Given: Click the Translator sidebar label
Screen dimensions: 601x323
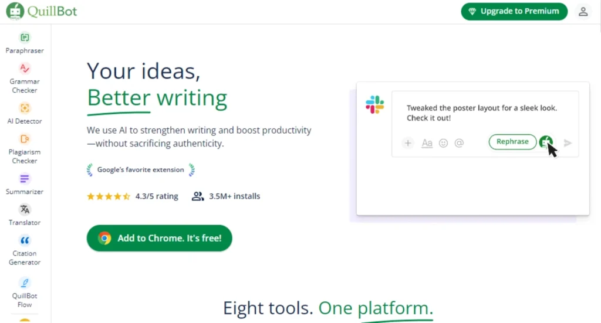Looking at the screenshot, I should click(25, 222).
